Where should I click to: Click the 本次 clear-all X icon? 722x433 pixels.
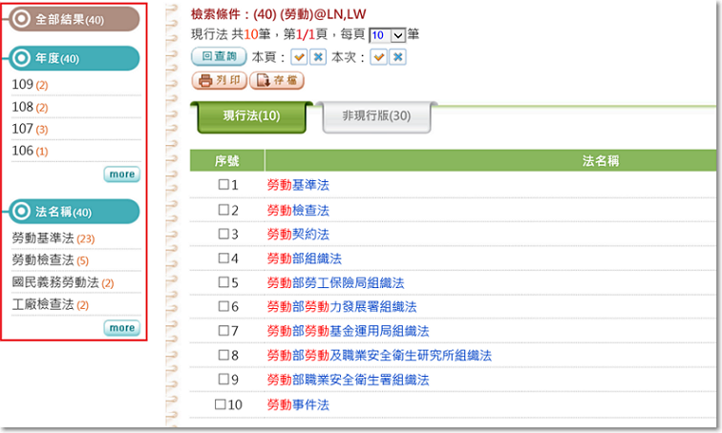pos(398,57)
